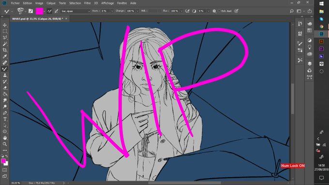Toggle the brush settings panel button
Screen dimensions: 329x185
(x=30, y=11)
